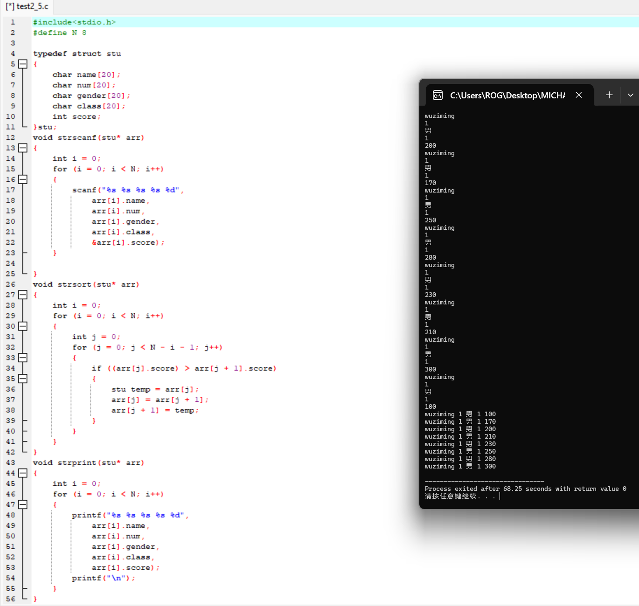Open the terminal profile dropdown chevron
Viewport: 639px width, 606px height.
(630, 95)
